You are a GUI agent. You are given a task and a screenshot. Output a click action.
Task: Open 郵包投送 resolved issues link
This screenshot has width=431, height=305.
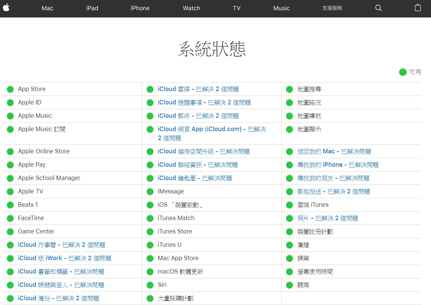click(x=334, y=191)
